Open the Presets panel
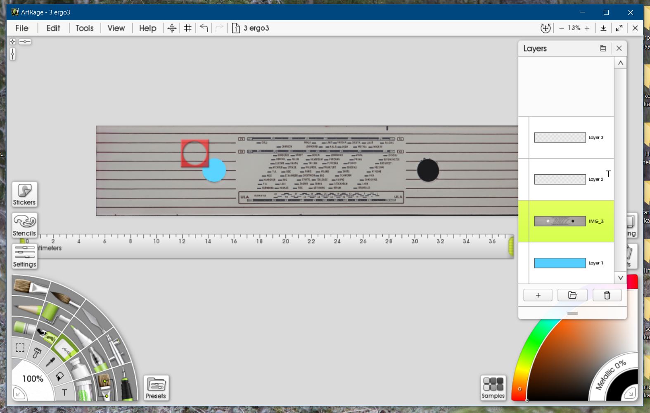This screenshot has height=413, width=650. 156,388
